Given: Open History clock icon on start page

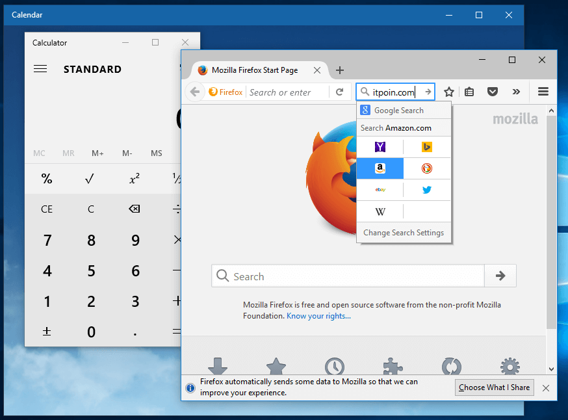Looking at the screenshot, I should tap(334, 366).
